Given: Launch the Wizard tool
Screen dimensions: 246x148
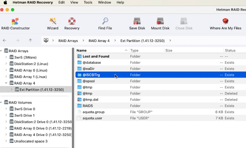Looking at the screenshot, I should click(x=53, y=24).
